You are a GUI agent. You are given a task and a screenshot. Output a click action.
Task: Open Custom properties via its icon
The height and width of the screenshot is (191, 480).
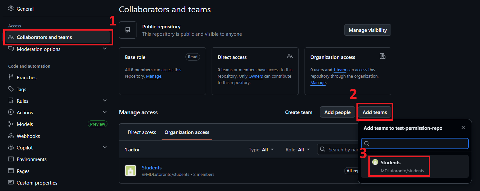(10, 182)
